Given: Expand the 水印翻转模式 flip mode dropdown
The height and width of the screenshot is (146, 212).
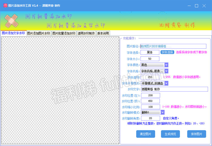Looking at the screenshot, I should (x=162, y=112).
